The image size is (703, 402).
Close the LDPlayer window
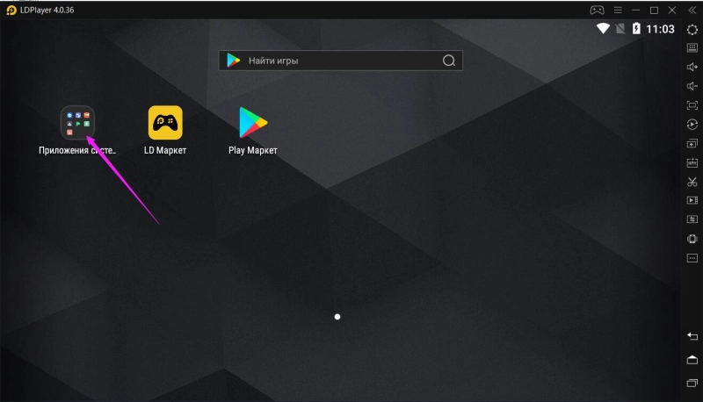pyautogui.click(x=672, y=10)
